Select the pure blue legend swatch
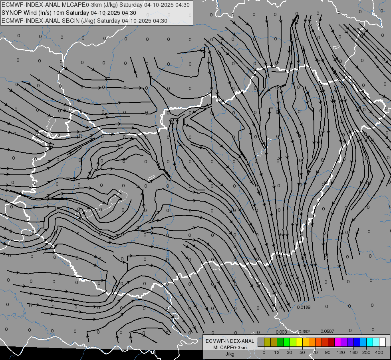 pyautogui.click(x=357, y=342)
